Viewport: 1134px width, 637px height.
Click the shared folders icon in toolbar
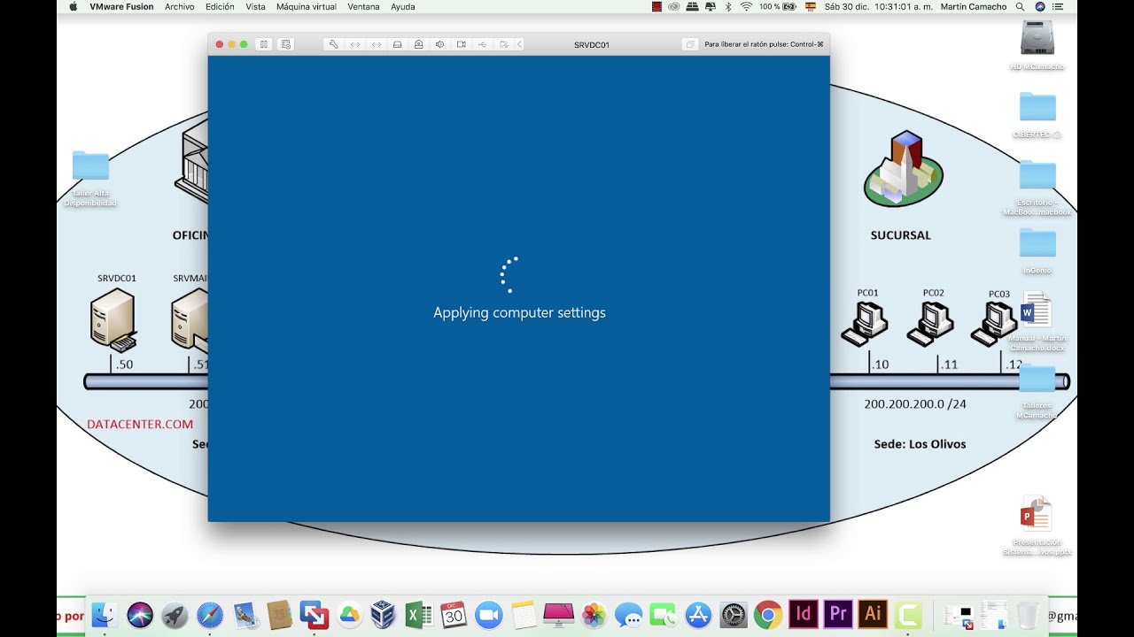pyautogui.click(x=504, y=44)
